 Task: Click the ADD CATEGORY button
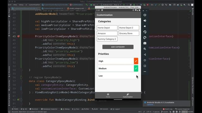(118, 47)
